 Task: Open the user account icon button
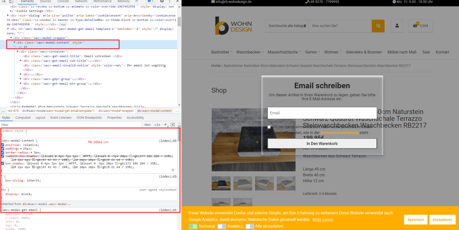pyautogui.click(x=397, y=26)
